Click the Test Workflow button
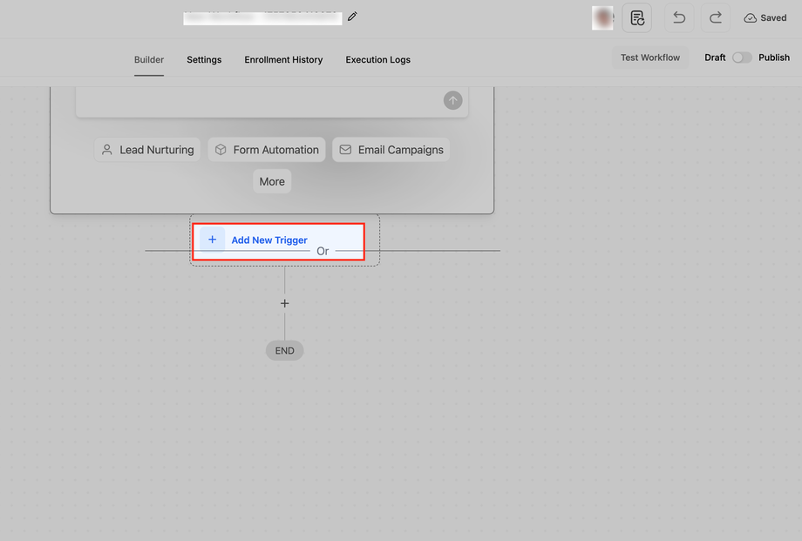Screen dimensions: 802x541 coord(650,57)
